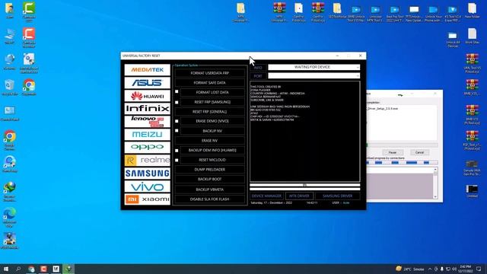Enable the BACKUP NV checkbox
The image size is (487, 274).
coord(177,131)
